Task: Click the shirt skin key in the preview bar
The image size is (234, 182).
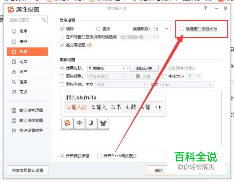Action: tap(103, 124)
